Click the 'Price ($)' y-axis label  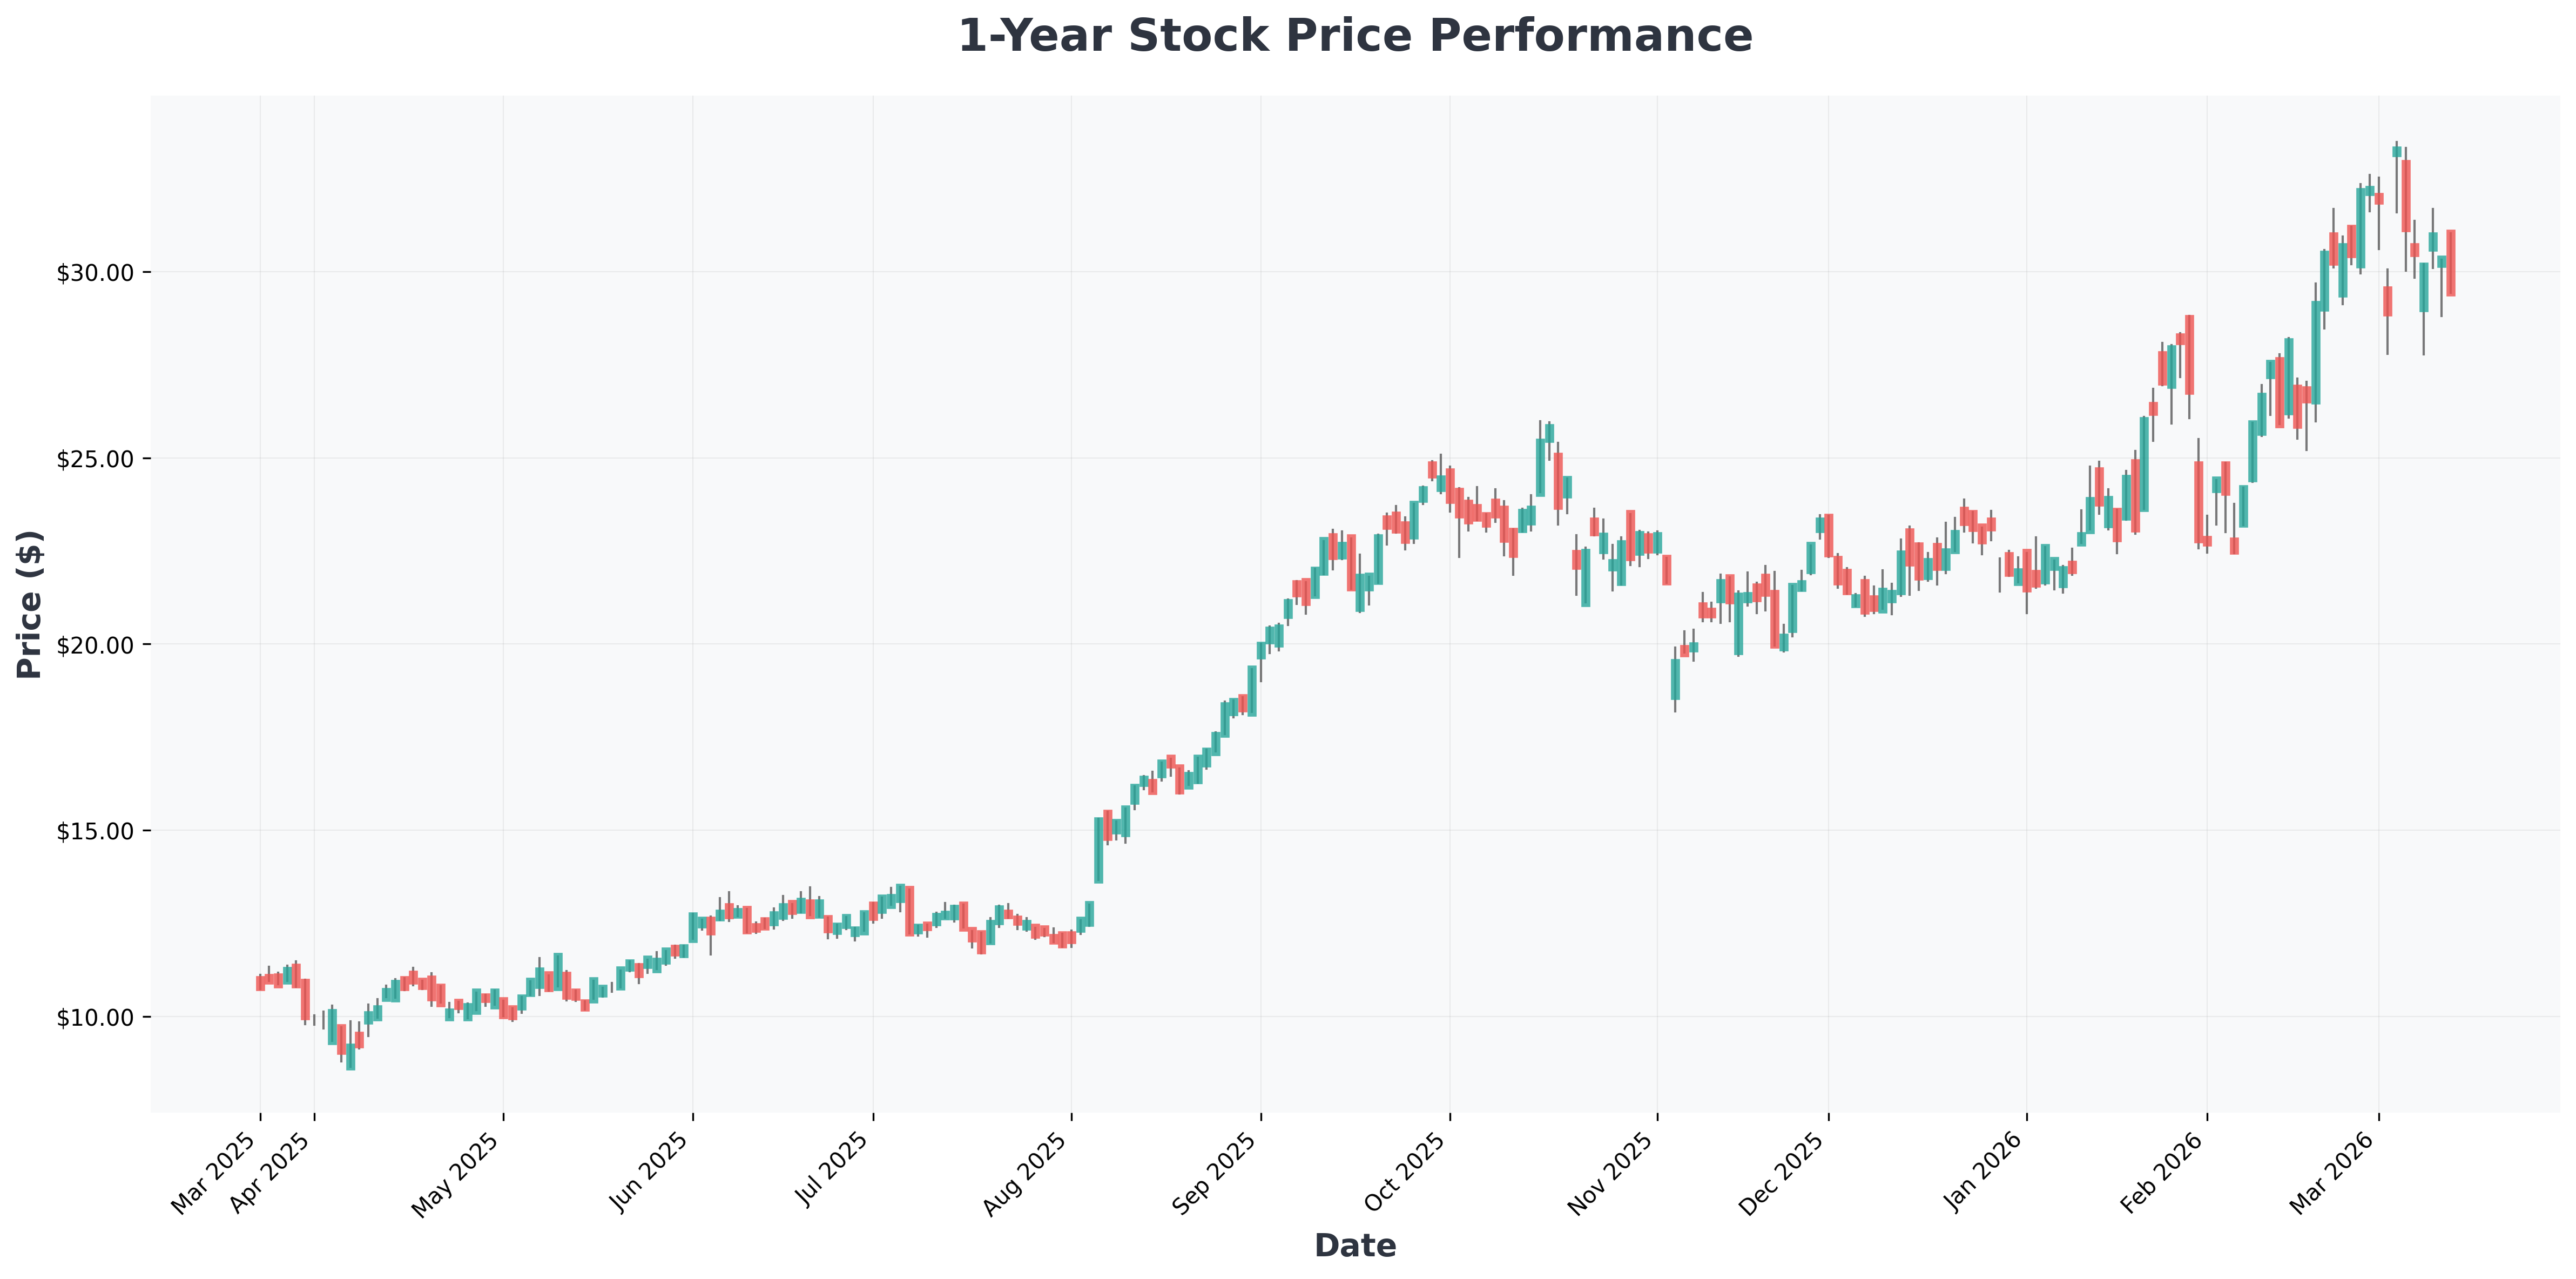tap(30, 604)
